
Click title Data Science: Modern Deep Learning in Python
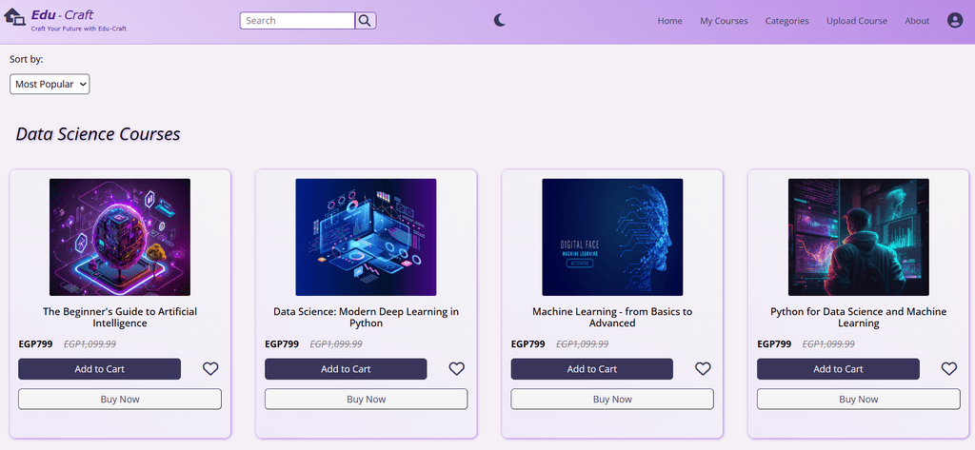(x=367, y=317)
